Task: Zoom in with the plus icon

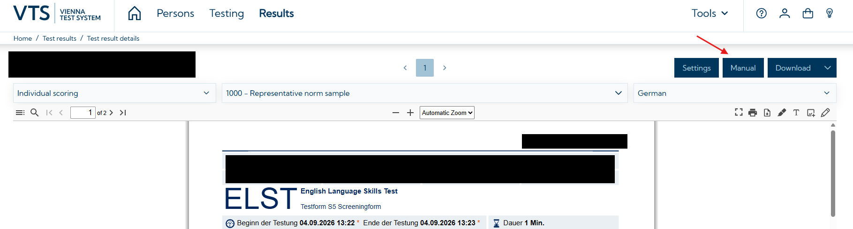Action: (410, 113)
